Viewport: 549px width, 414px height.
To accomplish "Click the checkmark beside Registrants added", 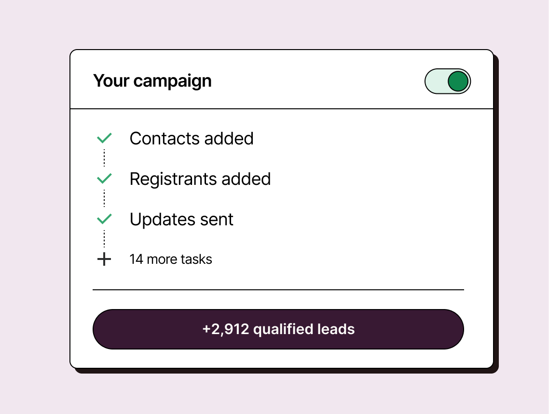I will [x=104, y=179].
